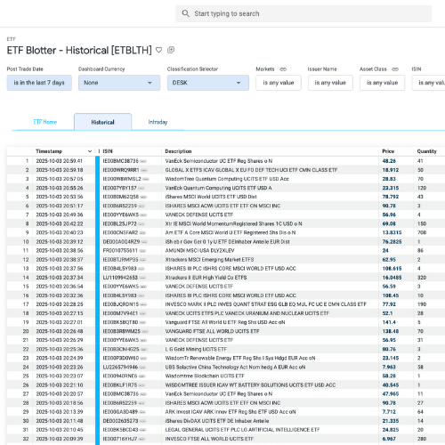Open the ellipsis menu on row 1 ISIN

[143, 161]
